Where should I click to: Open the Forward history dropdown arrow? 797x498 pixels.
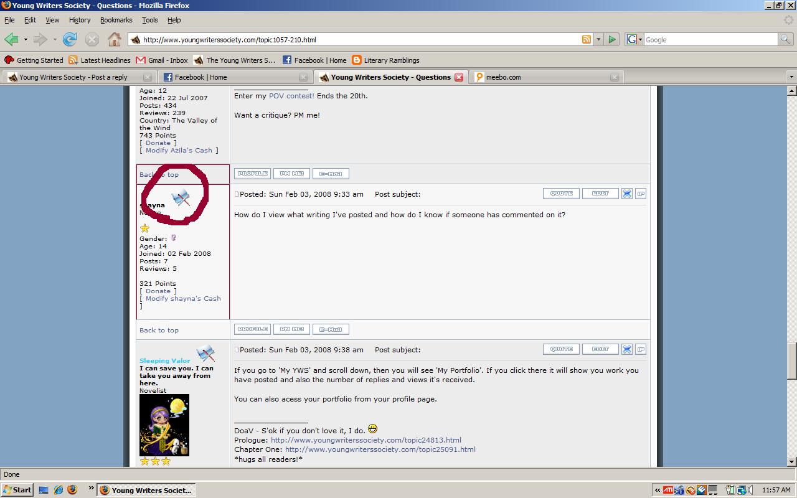[55, 39]
